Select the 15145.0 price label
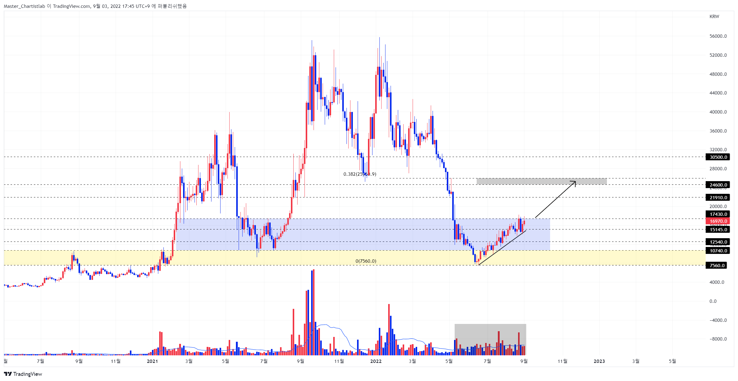The height and width of the screenshot is (381, 738). (x=717, y=229)
